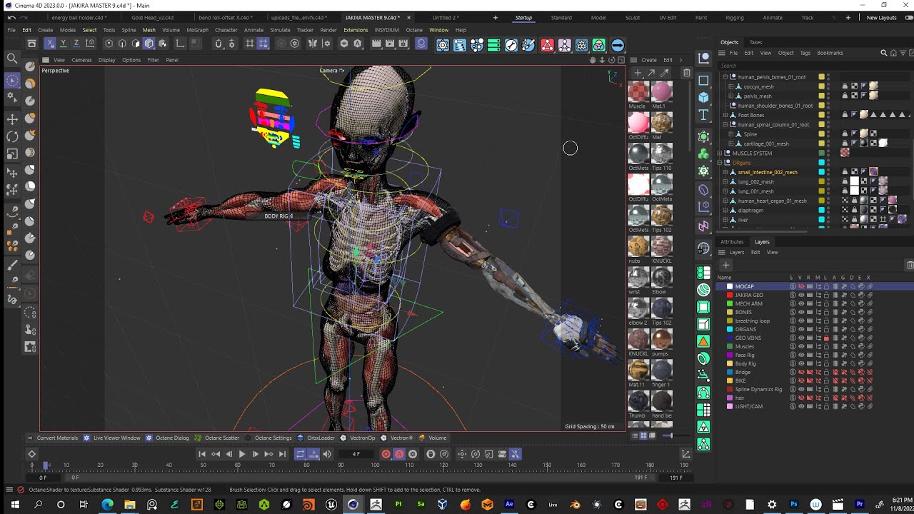
Task: Expand the coccyx_mesh object
Action: [730, 86]
